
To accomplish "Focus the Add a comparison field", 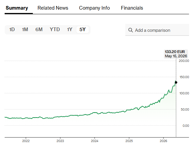I will tap(157, 30).
